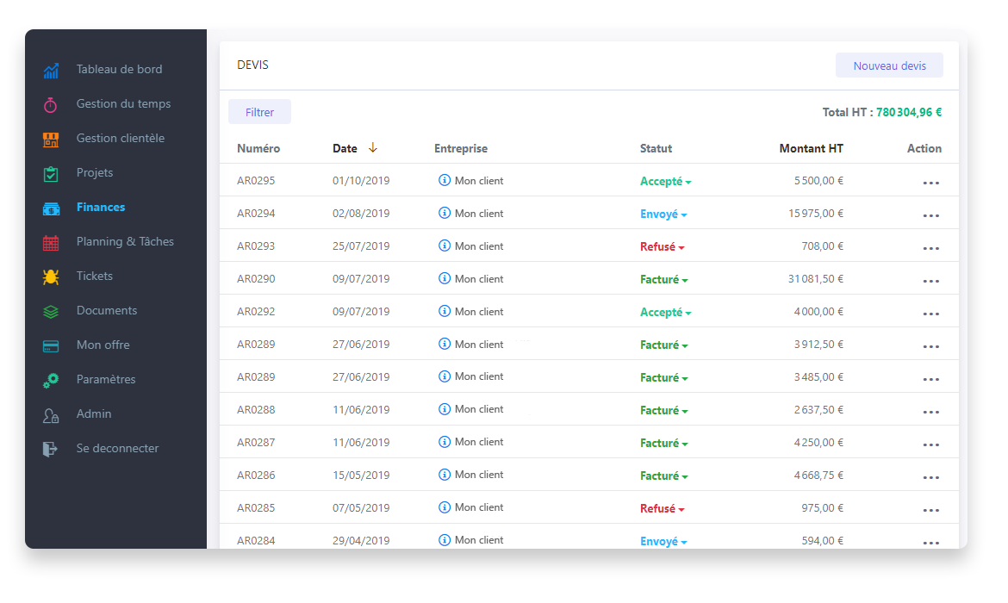Click the Entreprise column header
The height and width of the screenshot is (603, 1008).
coord(461,148)
